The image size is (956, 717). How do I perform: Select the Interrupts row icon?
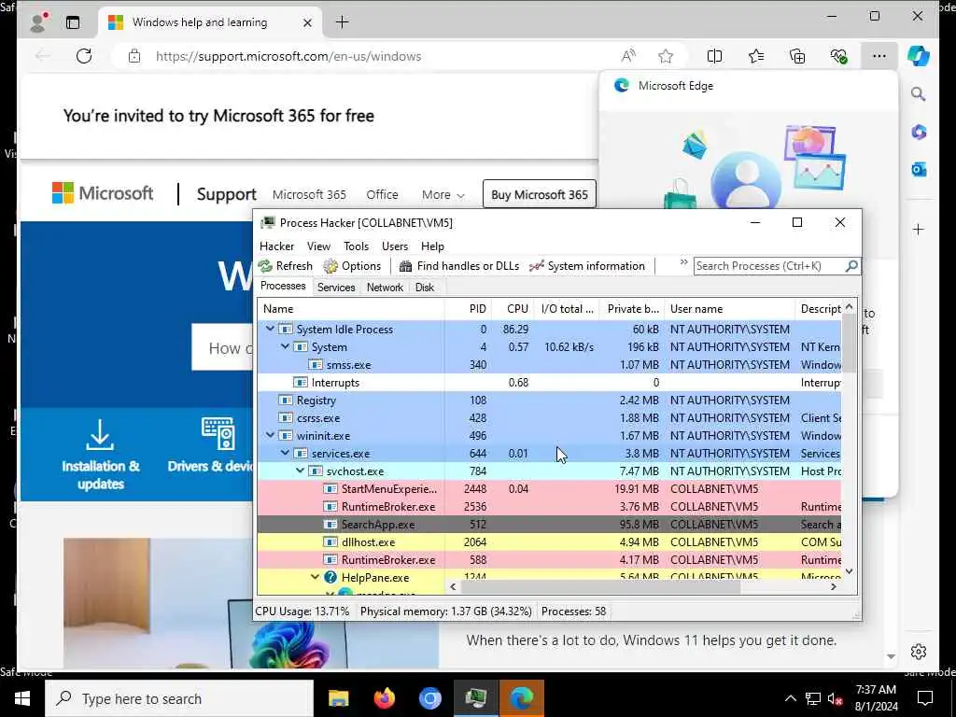coord(300,382)
